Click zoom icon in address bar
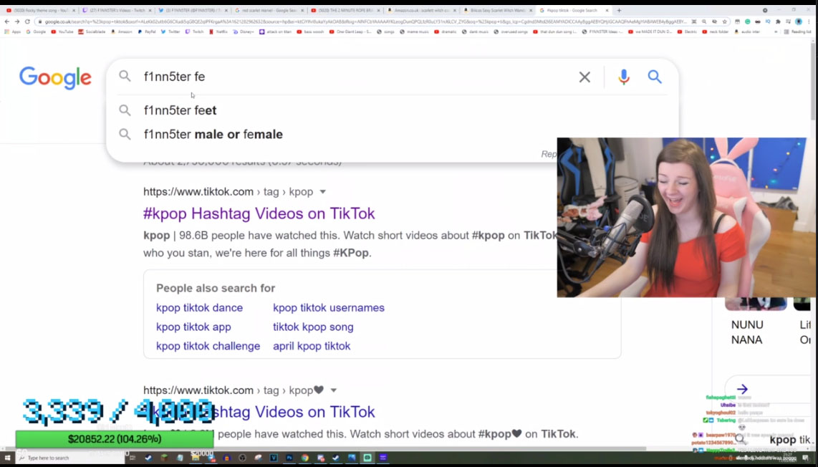The height and width of the screenshot is (467, 818). [x=703, y=21]
